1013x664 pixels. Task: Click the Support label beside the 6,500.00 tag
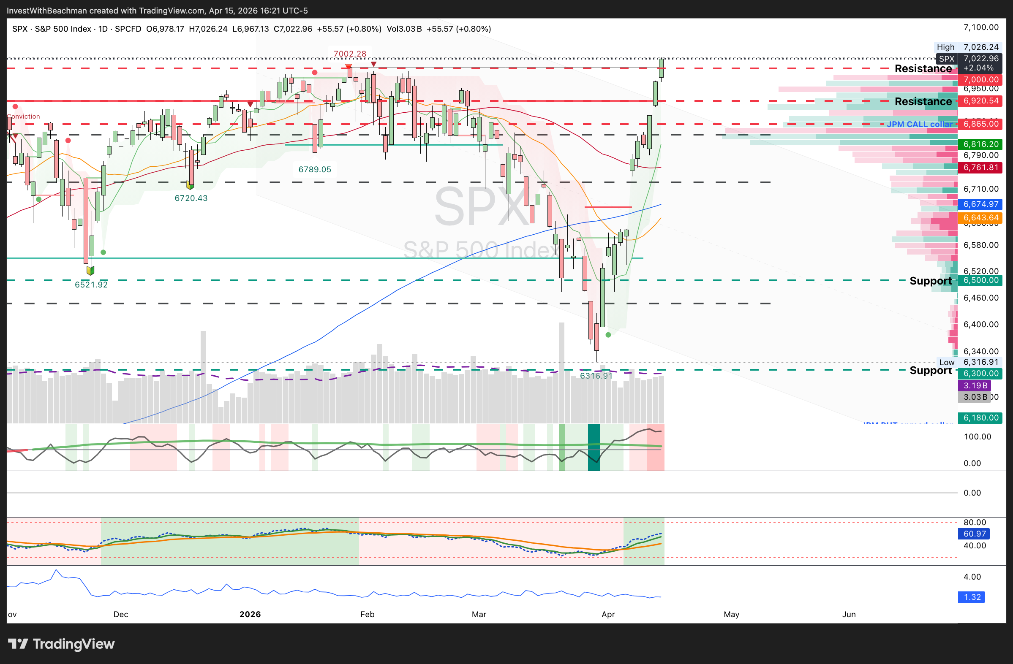tap(931, 281)
